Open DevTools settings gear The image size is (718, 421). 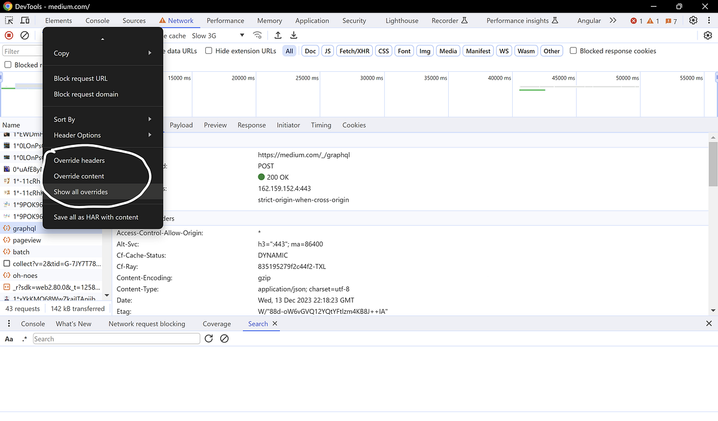coord(693,20)
